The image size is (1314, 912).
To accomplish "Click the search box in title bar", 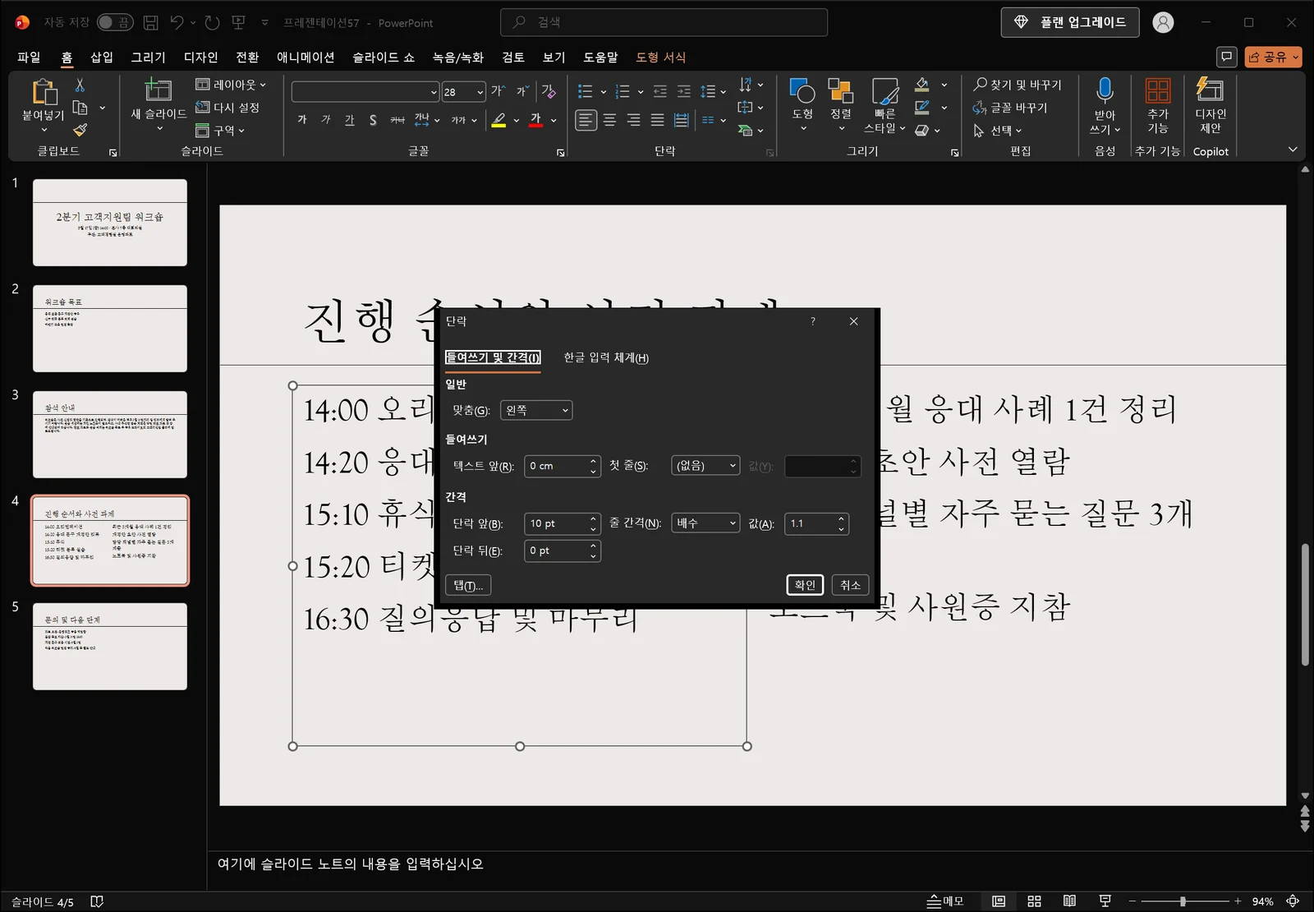I will [x=664, y=22].
